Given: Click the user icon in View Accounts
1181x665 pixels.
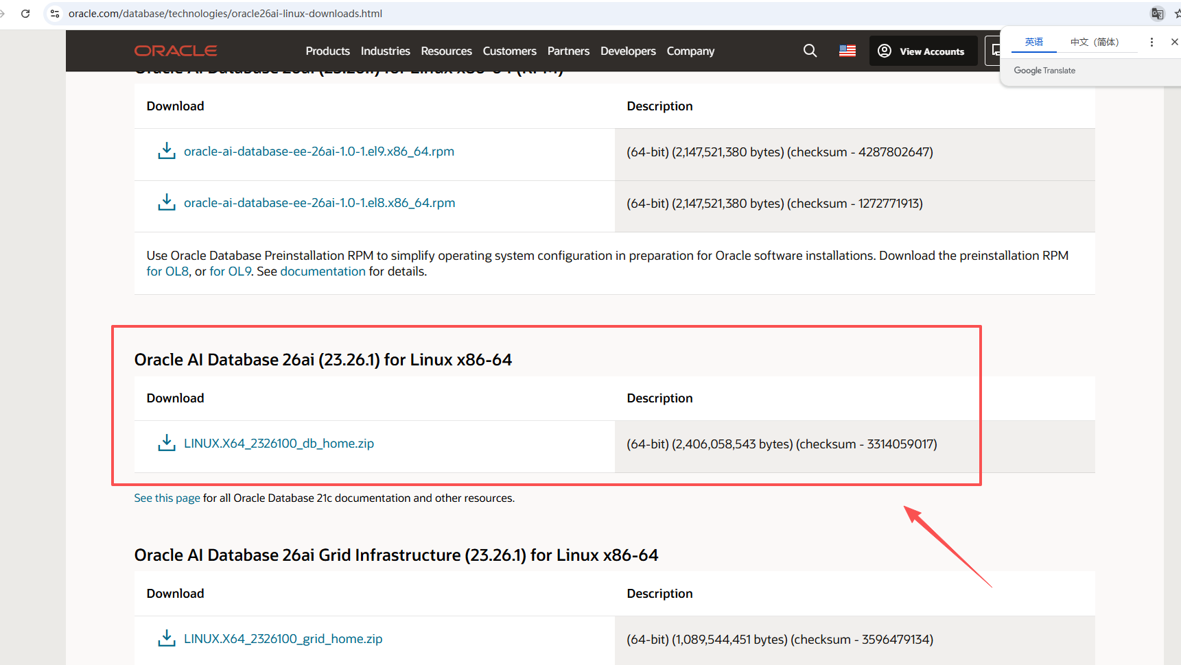Looking at the screenshot, I should pos(885,51).
